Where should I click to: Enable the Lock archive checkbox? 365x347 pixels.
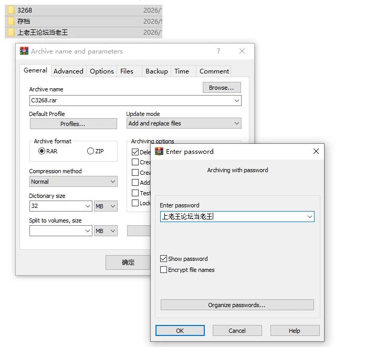tap(135, 203)
